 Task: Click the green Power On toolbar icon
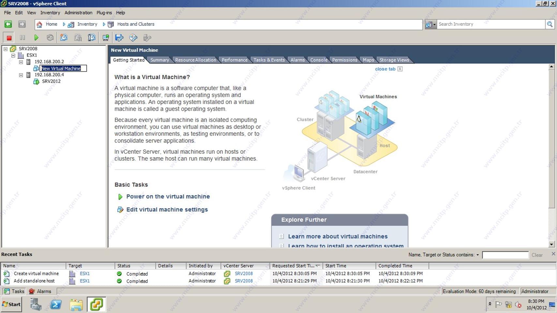point(36,38)
